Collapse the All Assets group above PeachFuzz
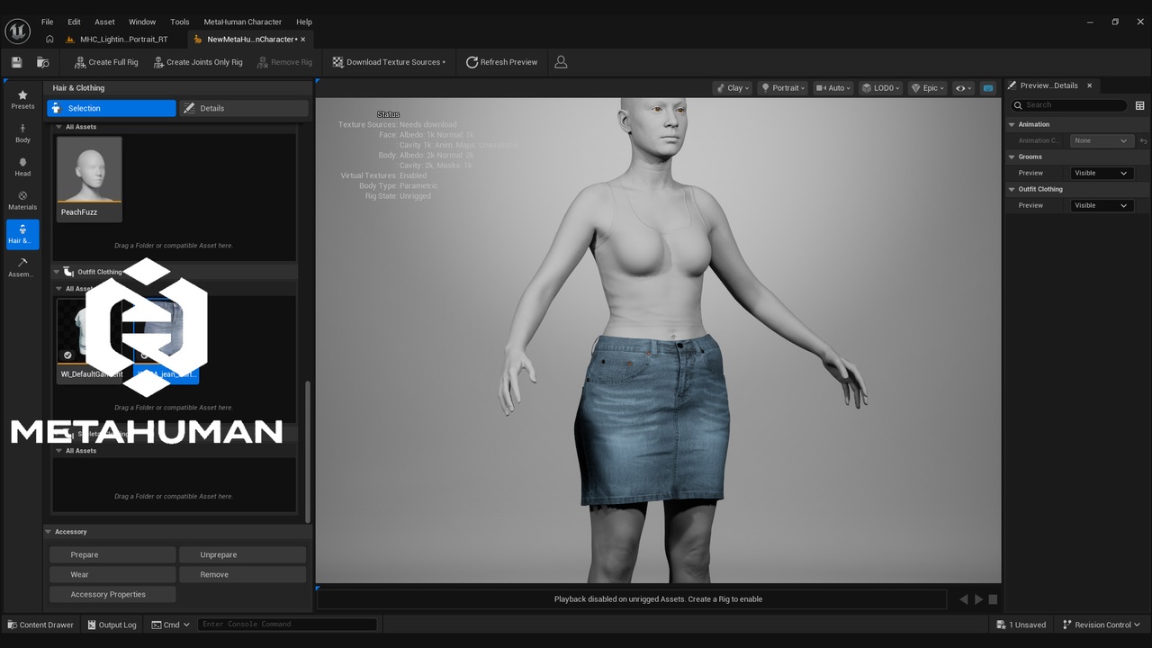 [59, 127]
